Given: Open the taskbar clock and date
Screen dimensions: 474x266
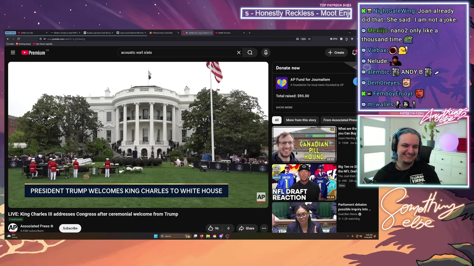Looking at the screenshot, I should 368,236.
